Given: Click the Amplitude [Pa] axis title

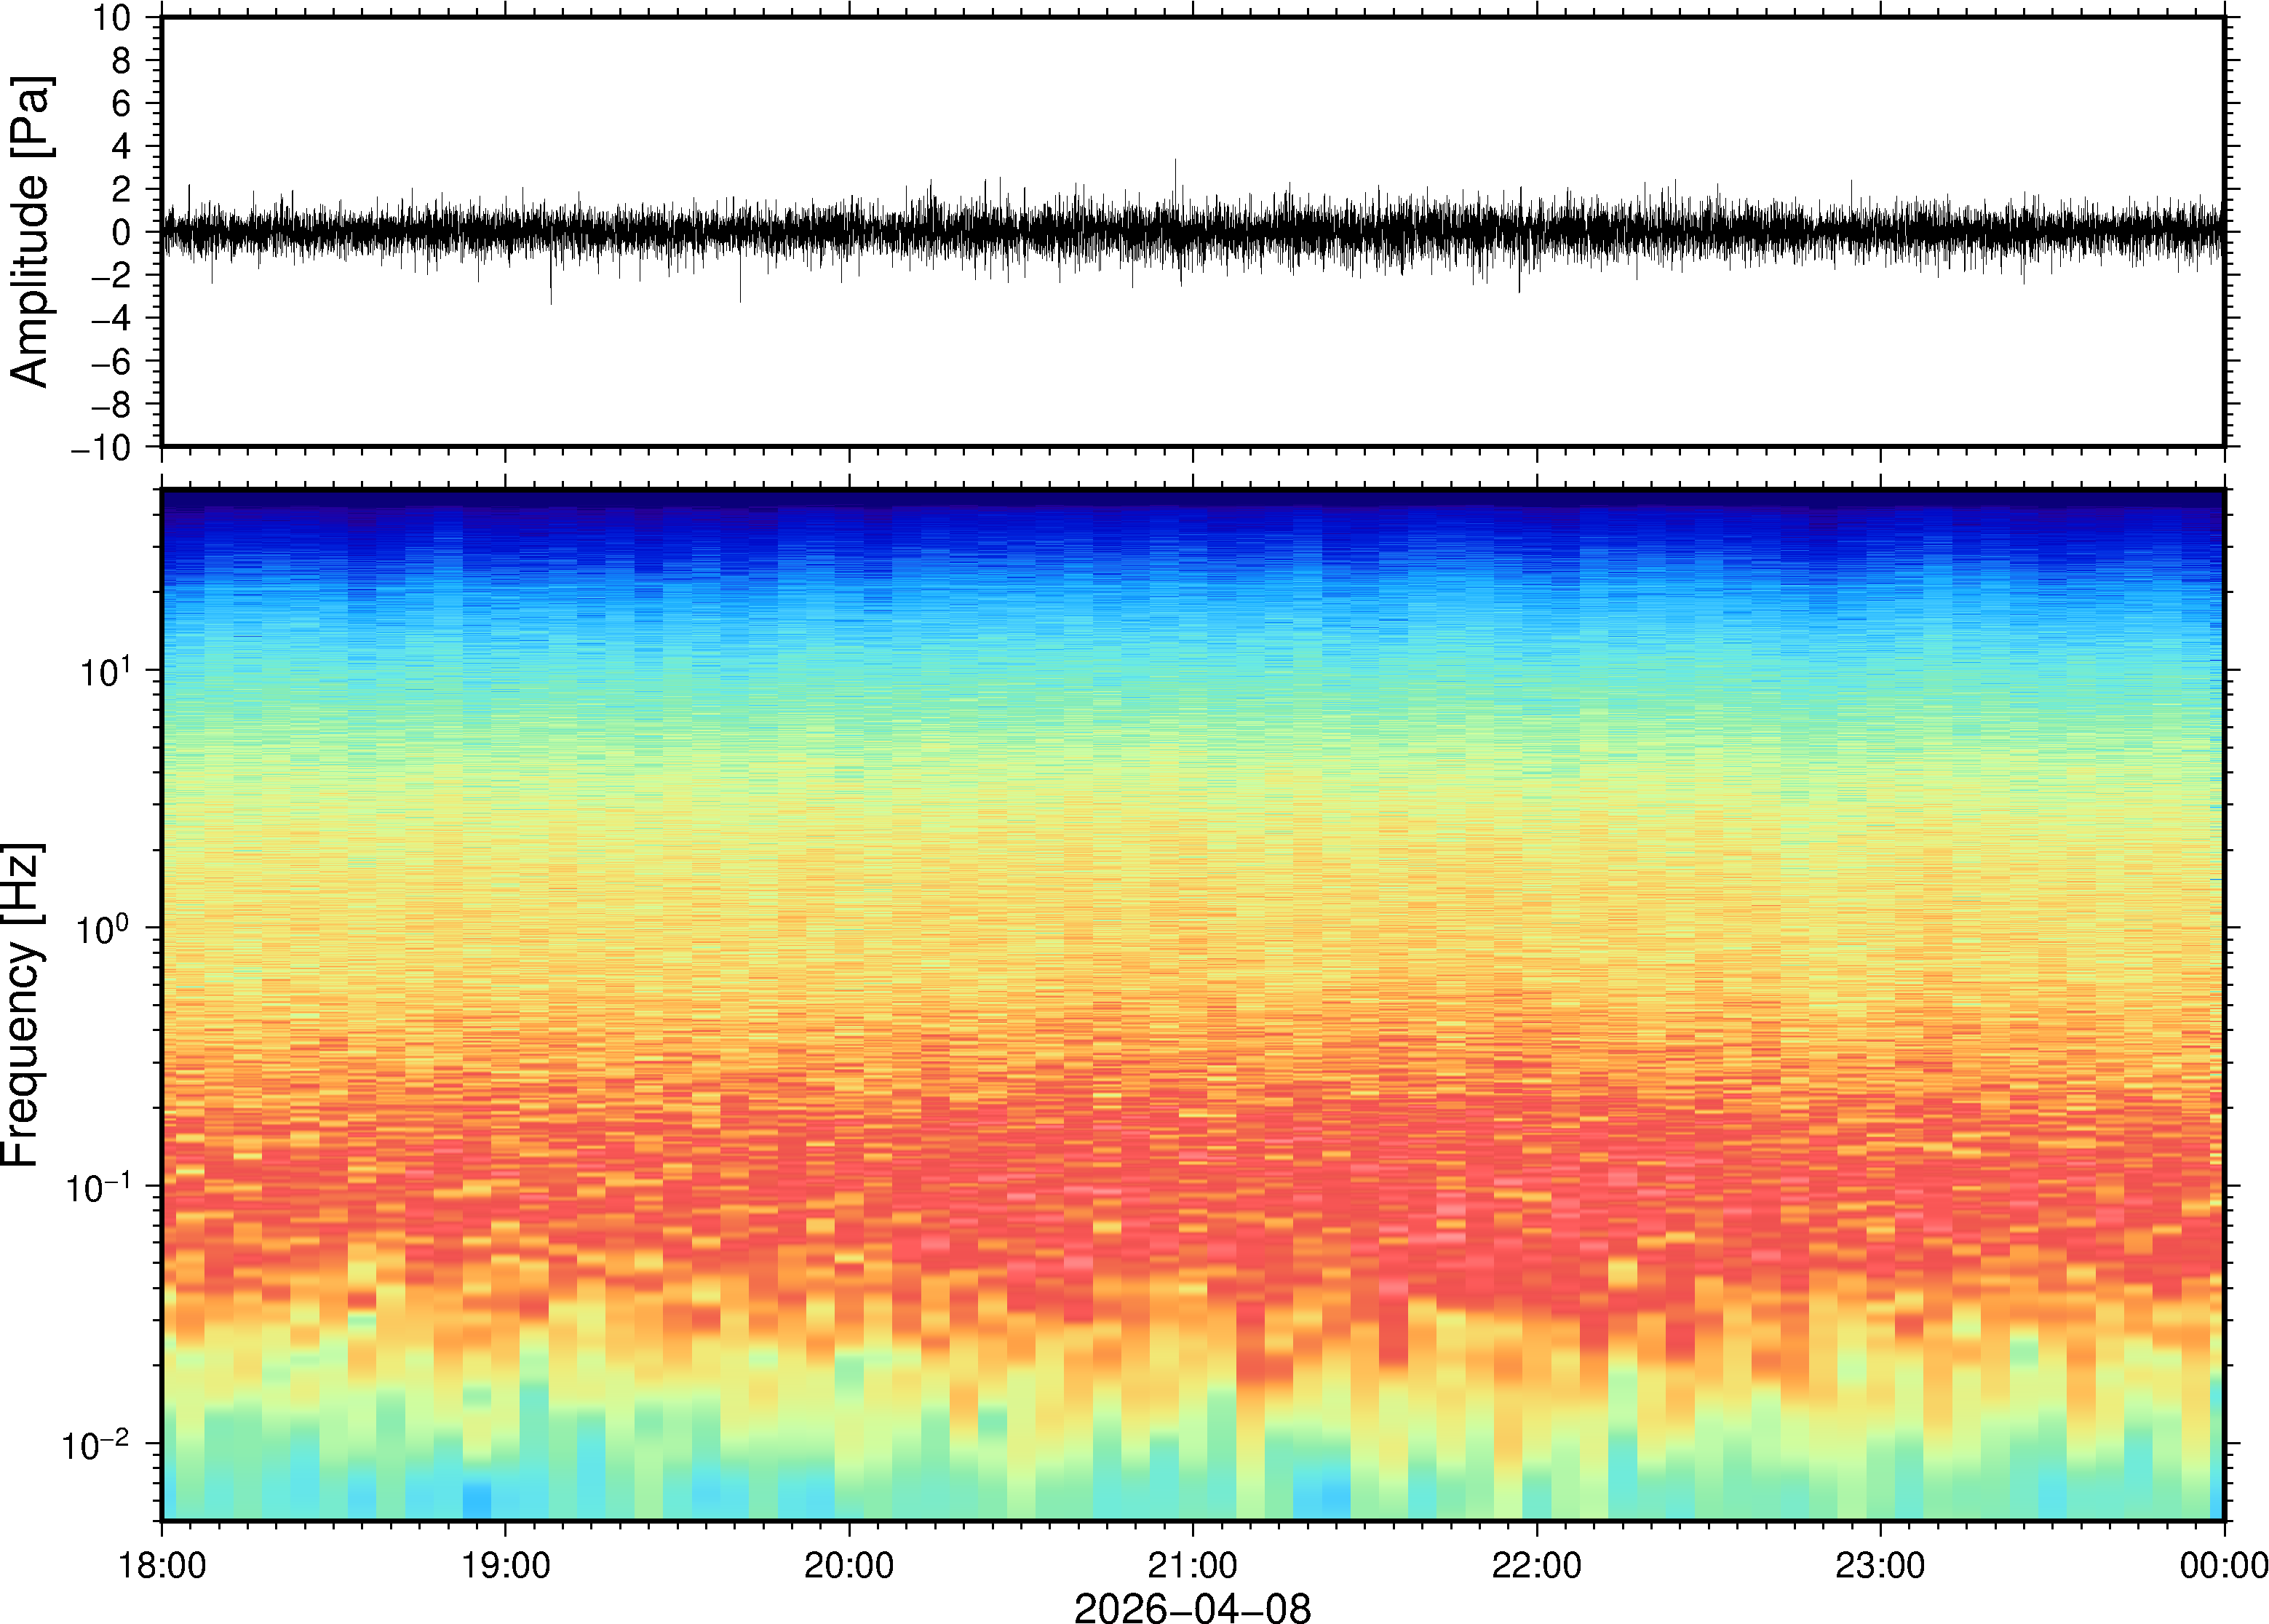Looking at the screenshot, I should [30, 231].
